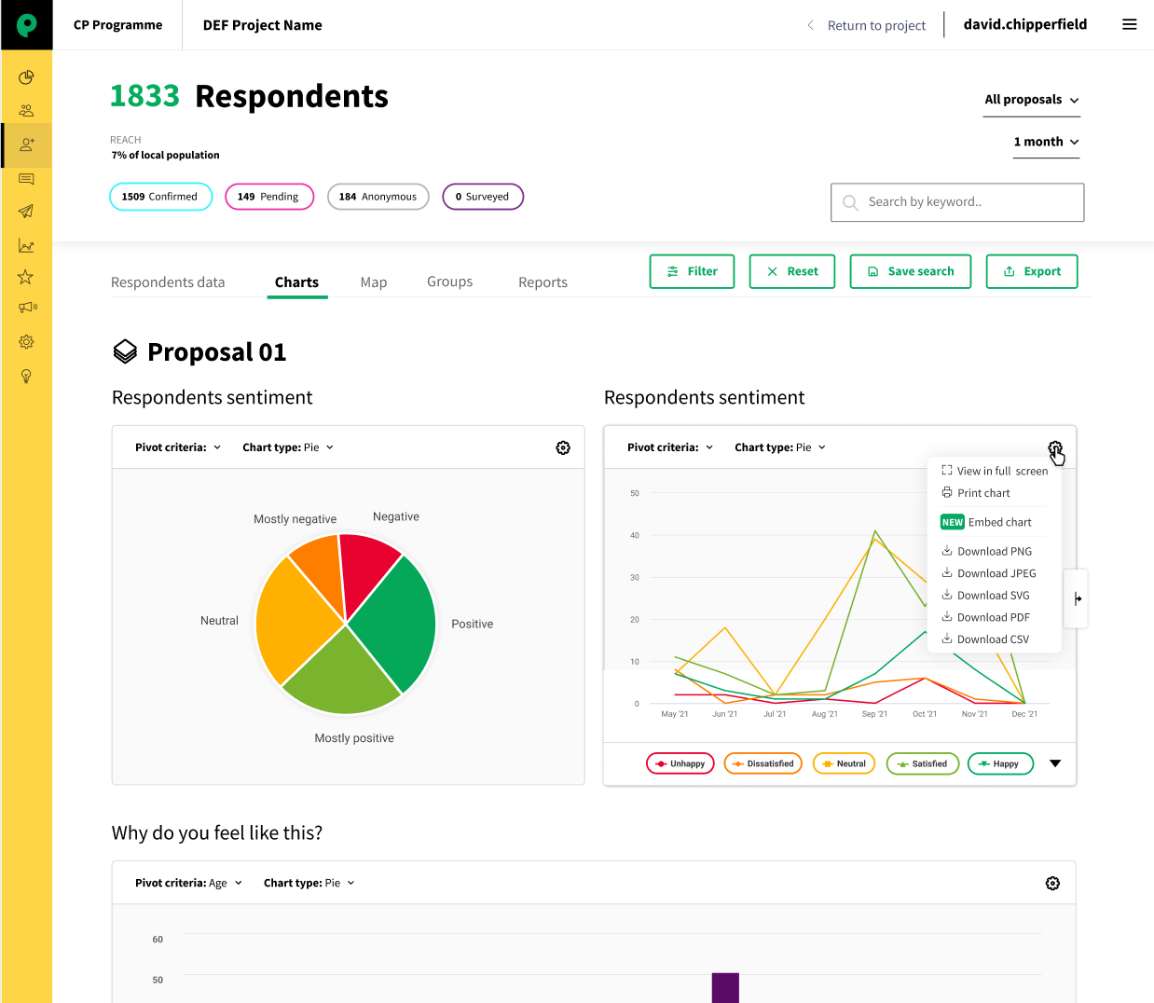Viewport: 1154px width, 1003px height.
Task: Click the Search by keyword field
Action: 957,202
